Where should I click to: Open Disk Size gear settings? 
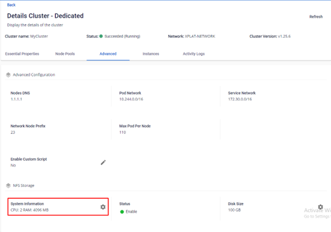[x=320, y=207]
